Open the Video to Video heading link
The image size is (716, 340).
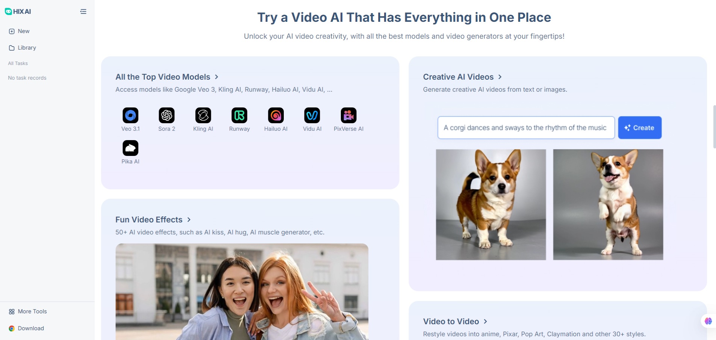pos(451,321)
